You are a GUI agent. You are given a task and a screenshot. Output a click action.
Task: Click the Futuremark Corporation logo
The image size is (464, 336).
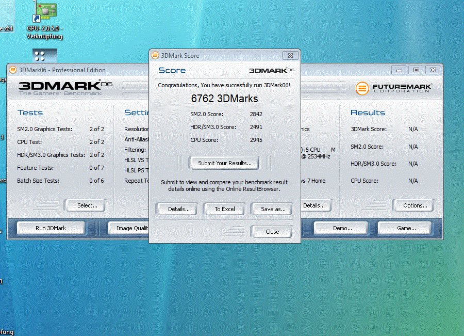click(x=393, y=88)
